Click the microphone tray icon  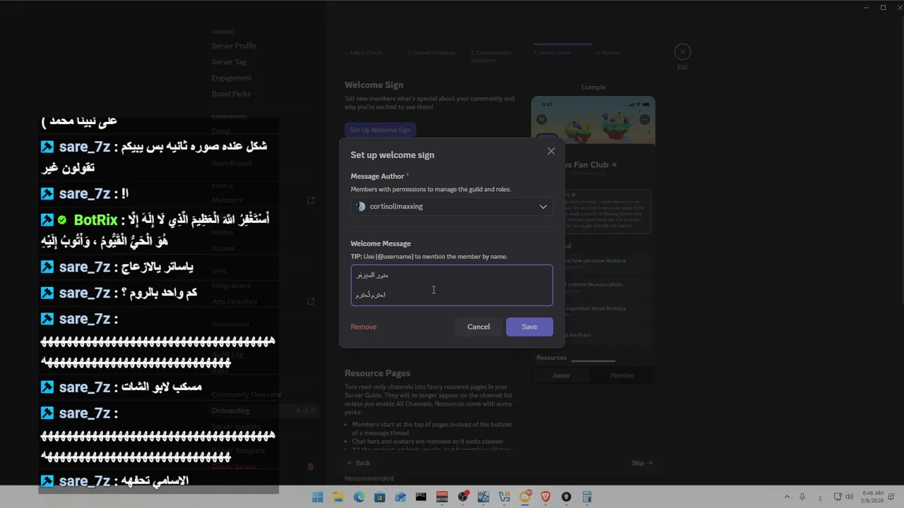pyautogui.click(x=802, y=497)
